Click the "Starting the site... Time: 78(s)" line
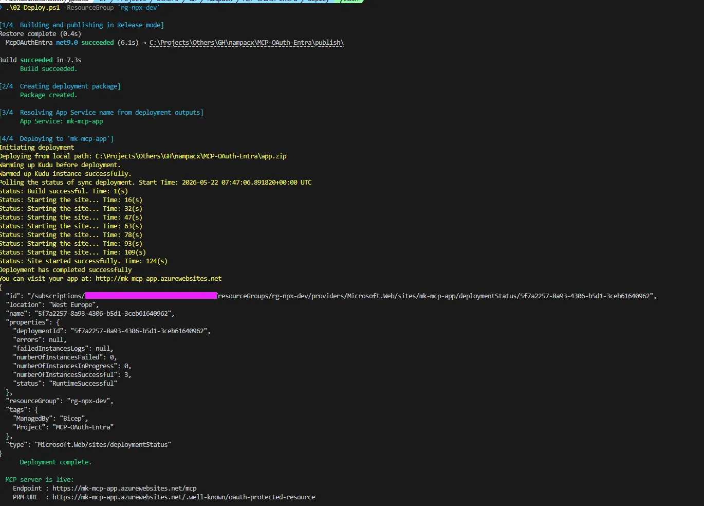 point(71,235)
